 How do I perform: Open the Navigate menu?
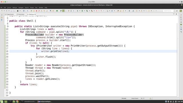[x=21, y=8]
